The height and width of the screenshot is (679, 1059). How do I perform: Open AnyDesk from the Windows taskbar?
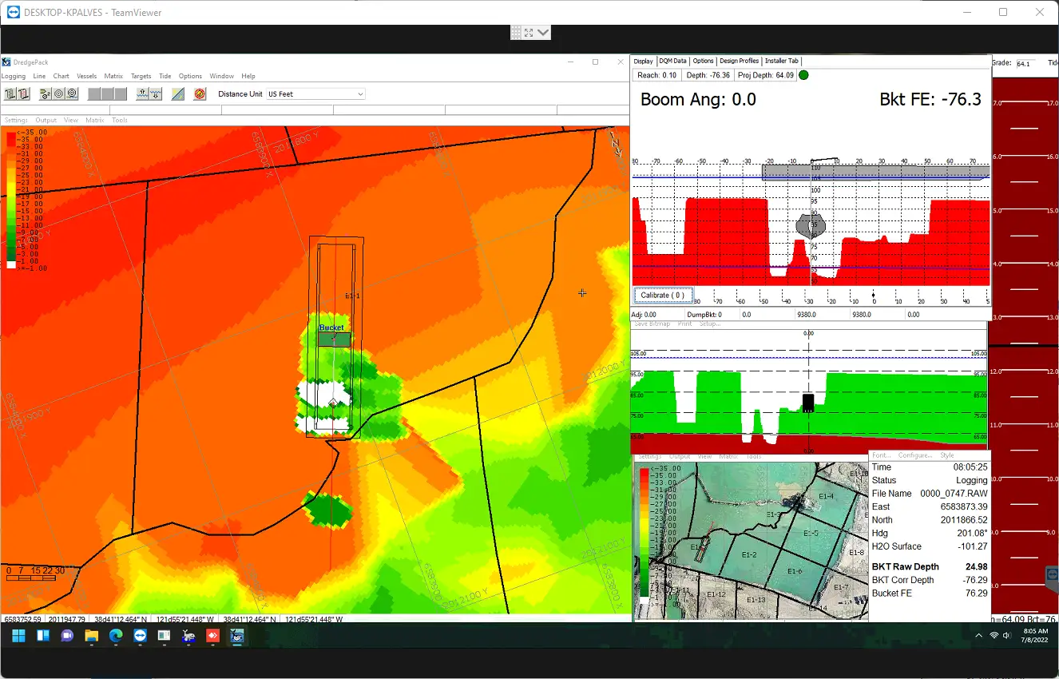213,636
